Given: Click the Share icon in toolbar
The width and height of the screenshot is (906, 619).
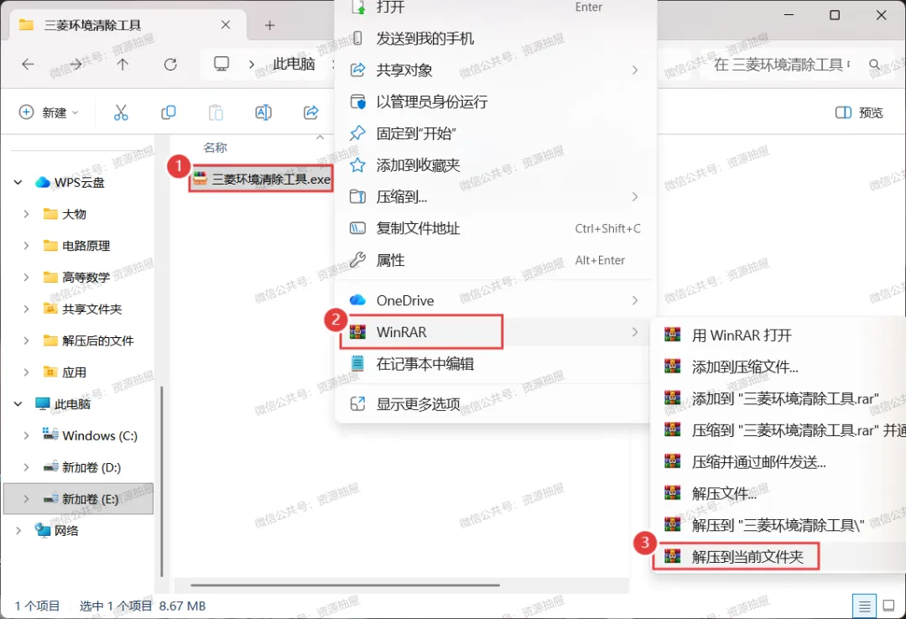Looking at the screenshot, I should pyautogui.click(x=311, y=112).
